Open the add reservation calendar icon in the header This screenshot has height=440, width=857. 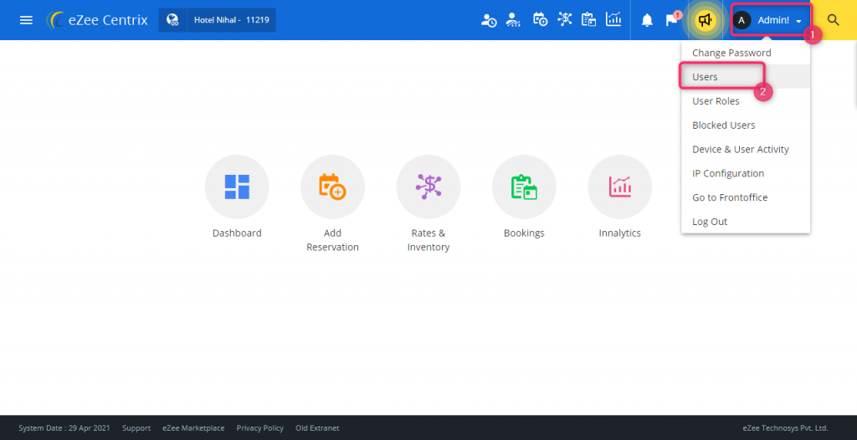point(540,20)
